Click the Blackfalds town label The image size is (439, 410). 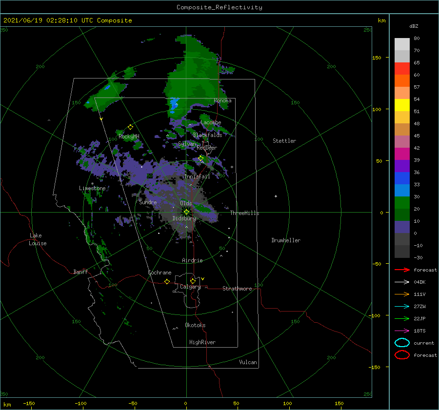[x=207, y=135]
